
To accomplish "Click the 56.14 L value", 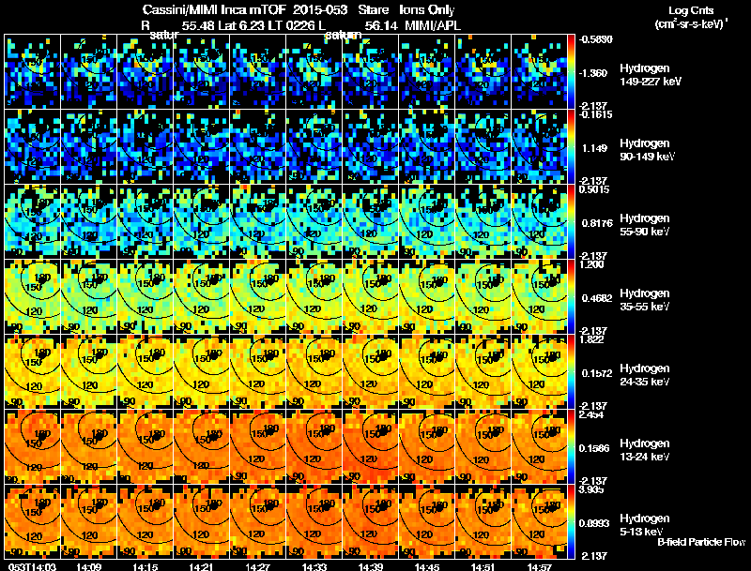I will point(381,25).
